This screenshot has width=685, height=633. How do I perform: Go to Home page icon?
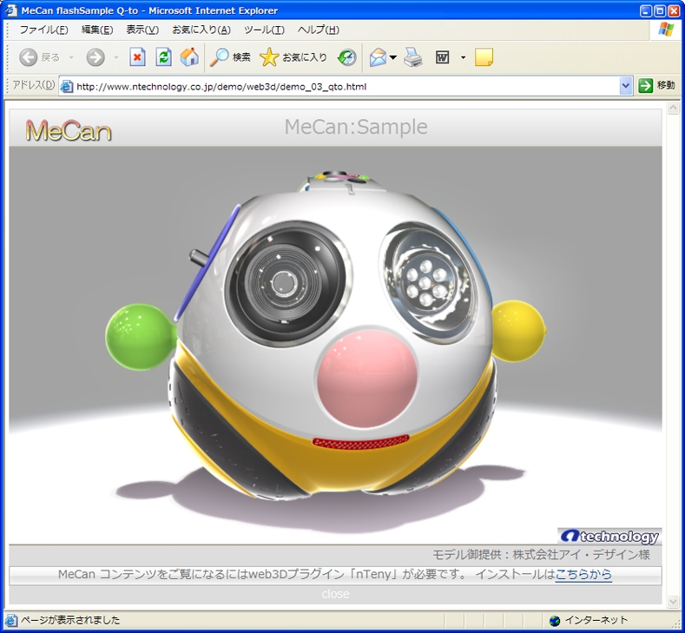coord(189,57)
